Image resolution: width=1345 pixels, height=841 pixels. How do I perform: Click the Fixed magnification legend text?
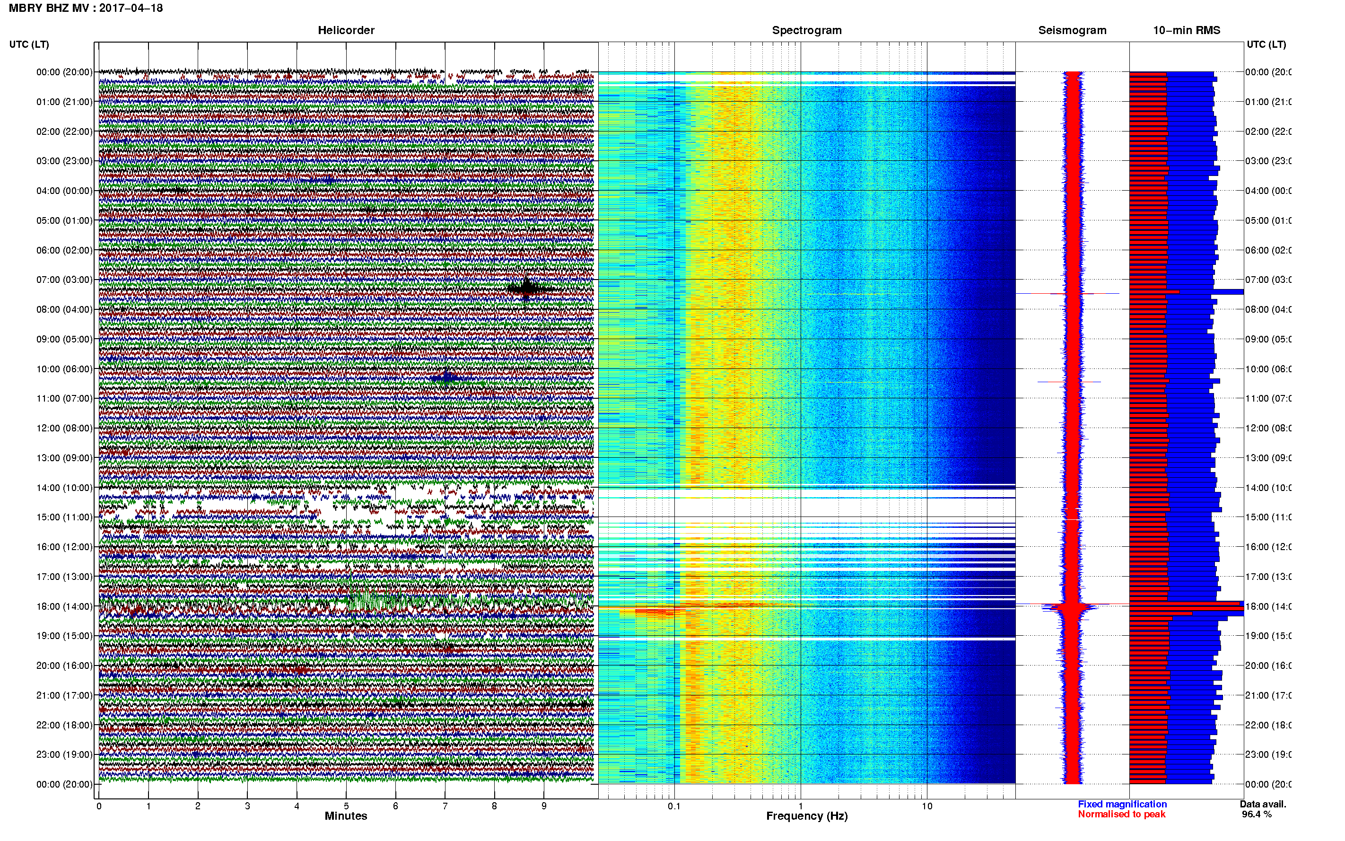pyautogui.click(x=1122, y=804)
